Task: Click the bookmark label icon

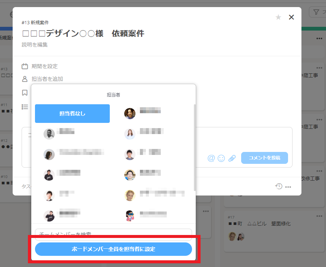Action: pyautogui.click(x=25, y=92)
